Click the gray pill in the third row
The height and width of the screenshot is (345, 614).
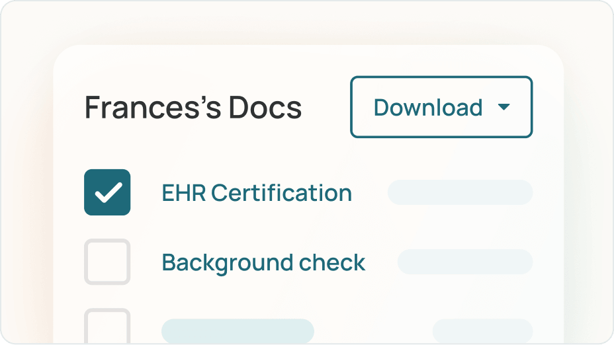(482, 330)
